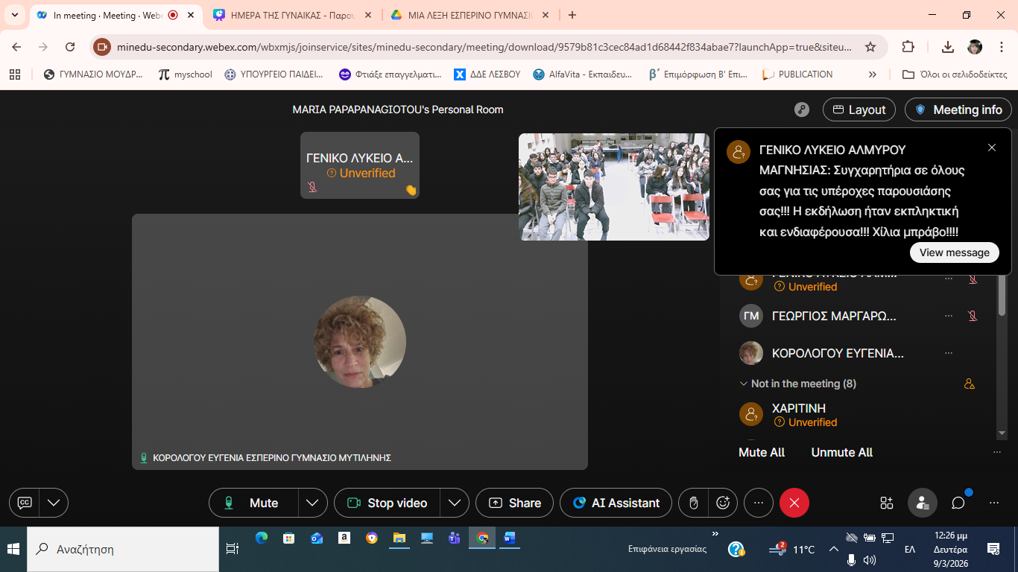Collapse the Not in the meeting list

click(743, 384)
